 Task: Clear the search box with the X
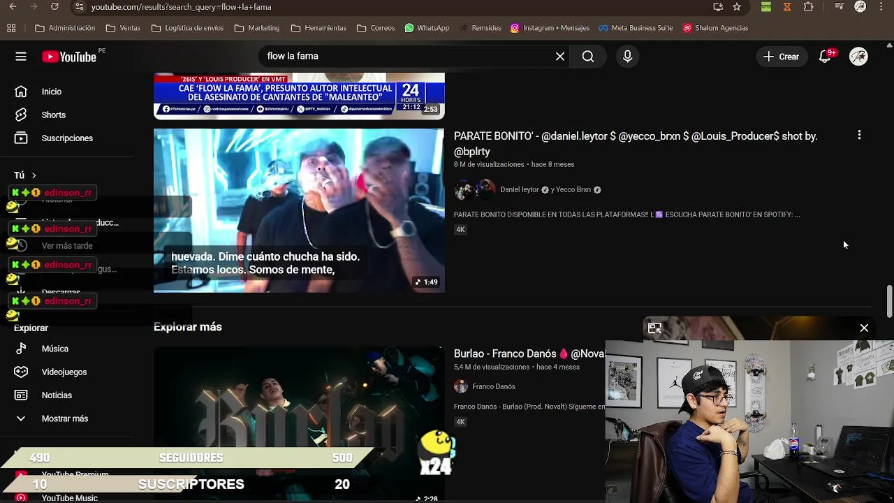pos(560,57)
